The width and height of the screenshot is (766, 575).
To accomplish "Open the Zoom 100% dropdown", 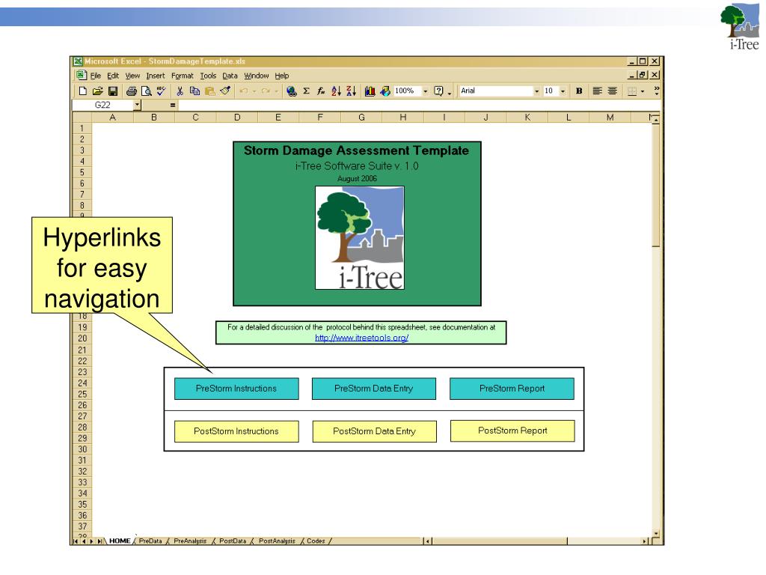I will pos(425,91).
